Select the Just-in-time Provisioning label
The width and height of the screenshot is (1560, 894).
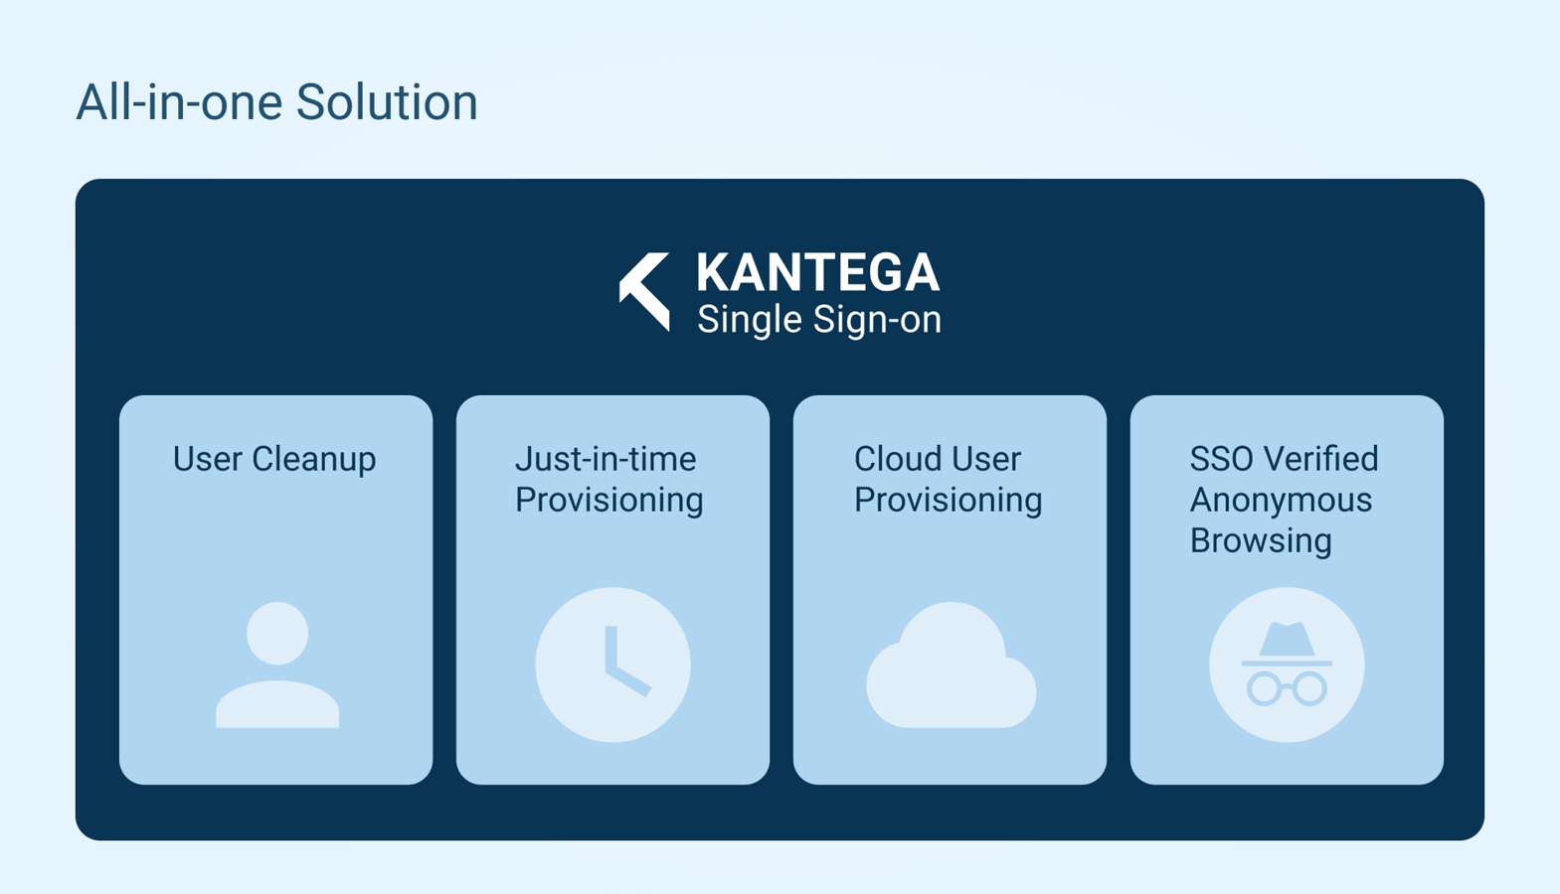(608, 479)
